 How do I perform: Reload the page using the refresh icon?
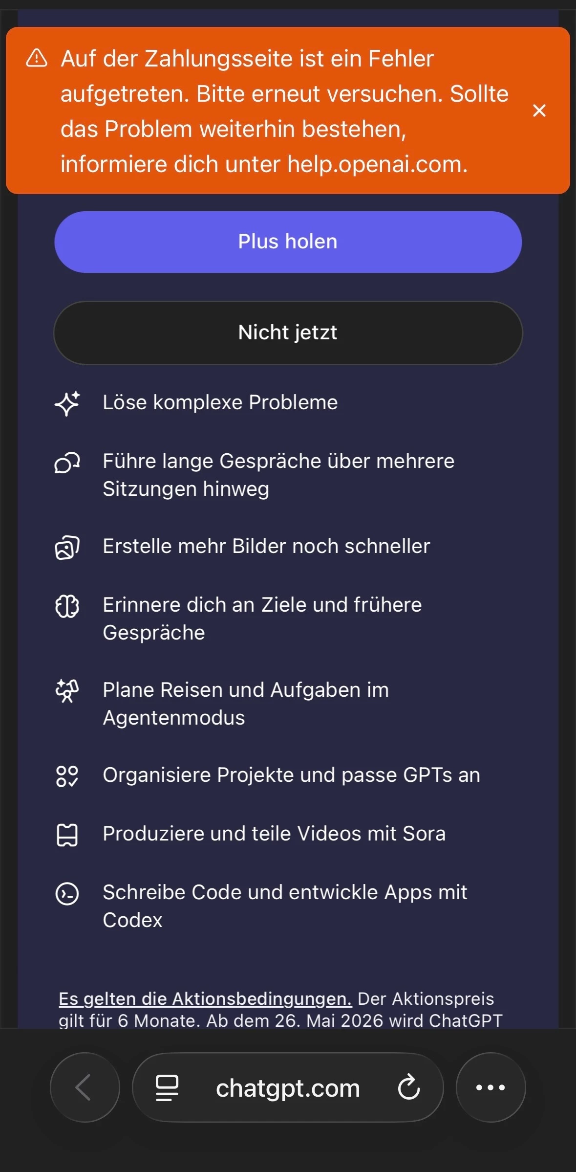(409, 1087)
